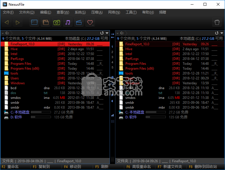
Task: Open the Documents folders toolbar icon
Action: 46,22
